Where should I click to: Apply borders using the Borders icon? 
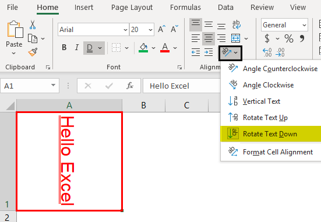point(116,48)
